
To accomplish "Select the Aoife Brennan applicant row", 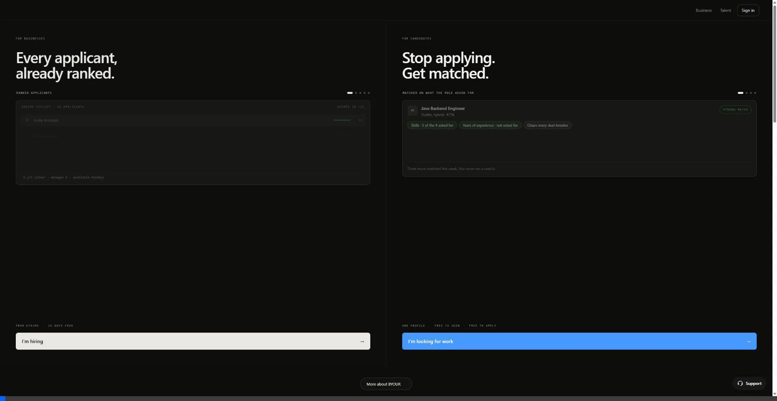I will 193,120.
